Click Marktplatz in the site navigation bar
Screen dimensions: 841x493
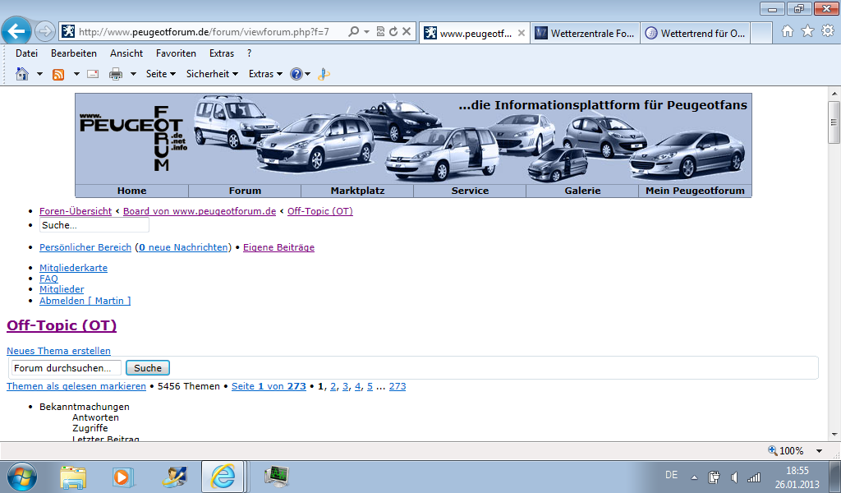click(x=357, y=191)
